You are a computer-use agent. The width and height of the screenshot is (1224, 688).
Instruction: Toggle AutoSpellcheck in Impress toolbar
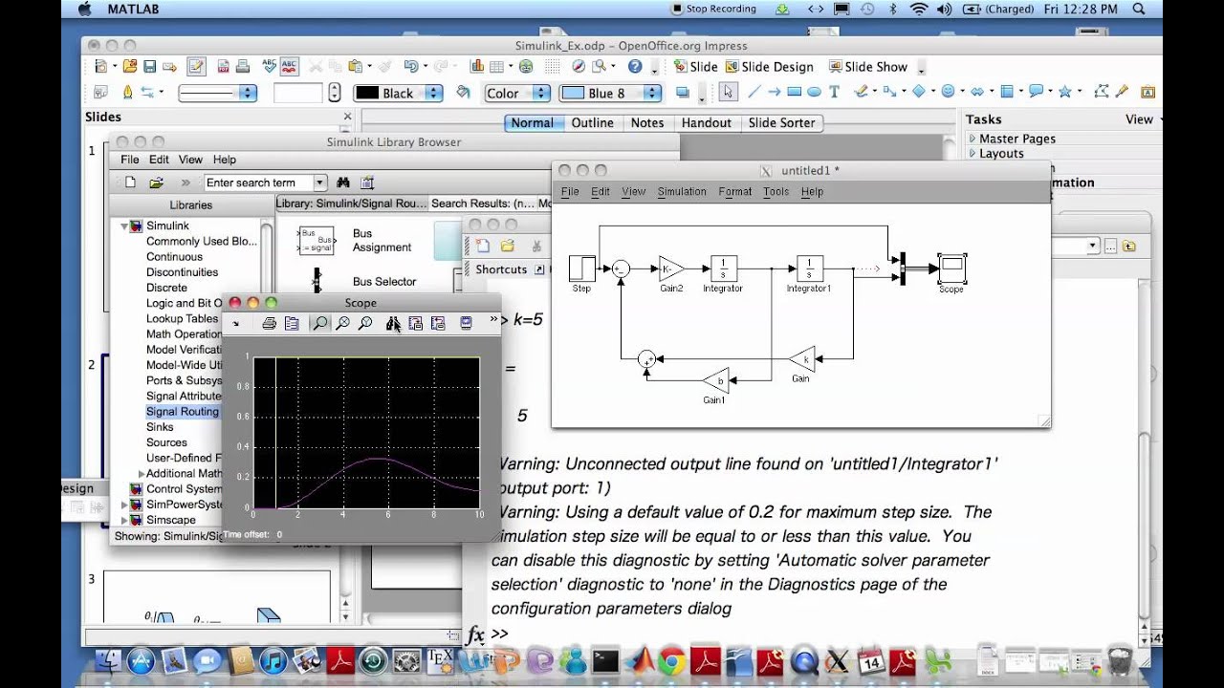tap(289, 67)
